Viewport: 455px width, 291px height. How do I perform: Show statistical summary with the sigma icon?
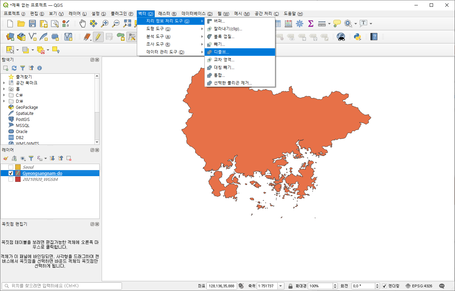tap(311, 23)
